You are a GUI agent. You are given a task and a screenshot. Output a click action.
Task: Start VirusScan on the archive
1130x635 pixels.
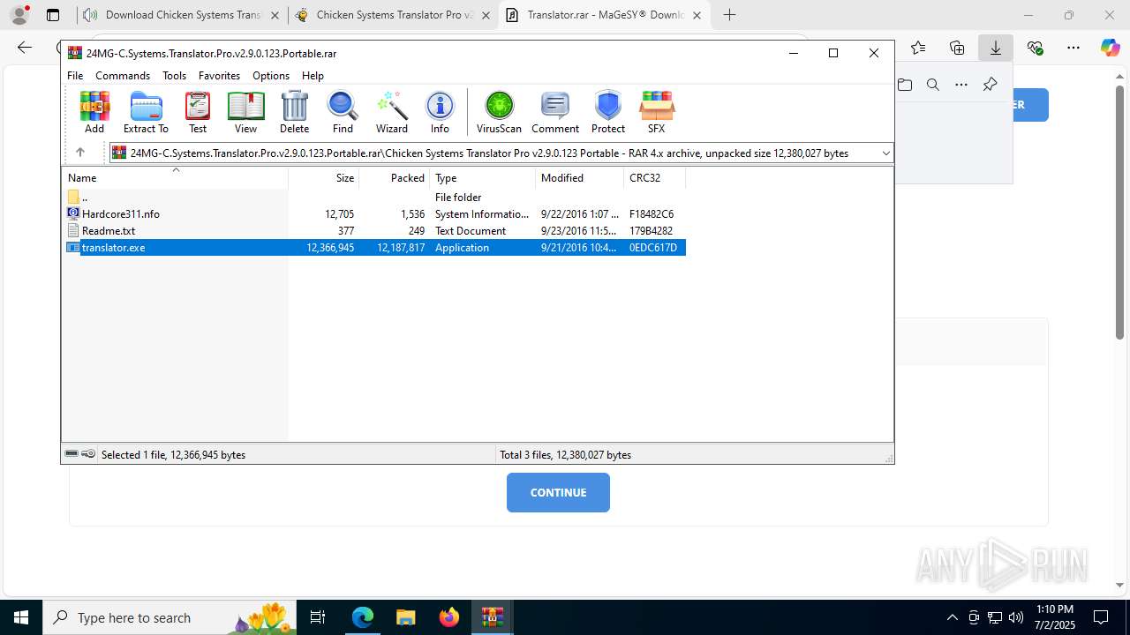499,112
